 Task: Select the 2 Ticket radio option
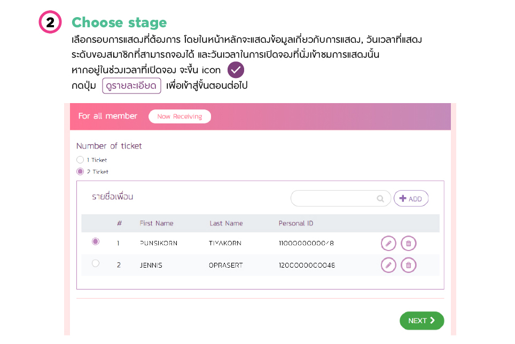(x=80, y=171)
